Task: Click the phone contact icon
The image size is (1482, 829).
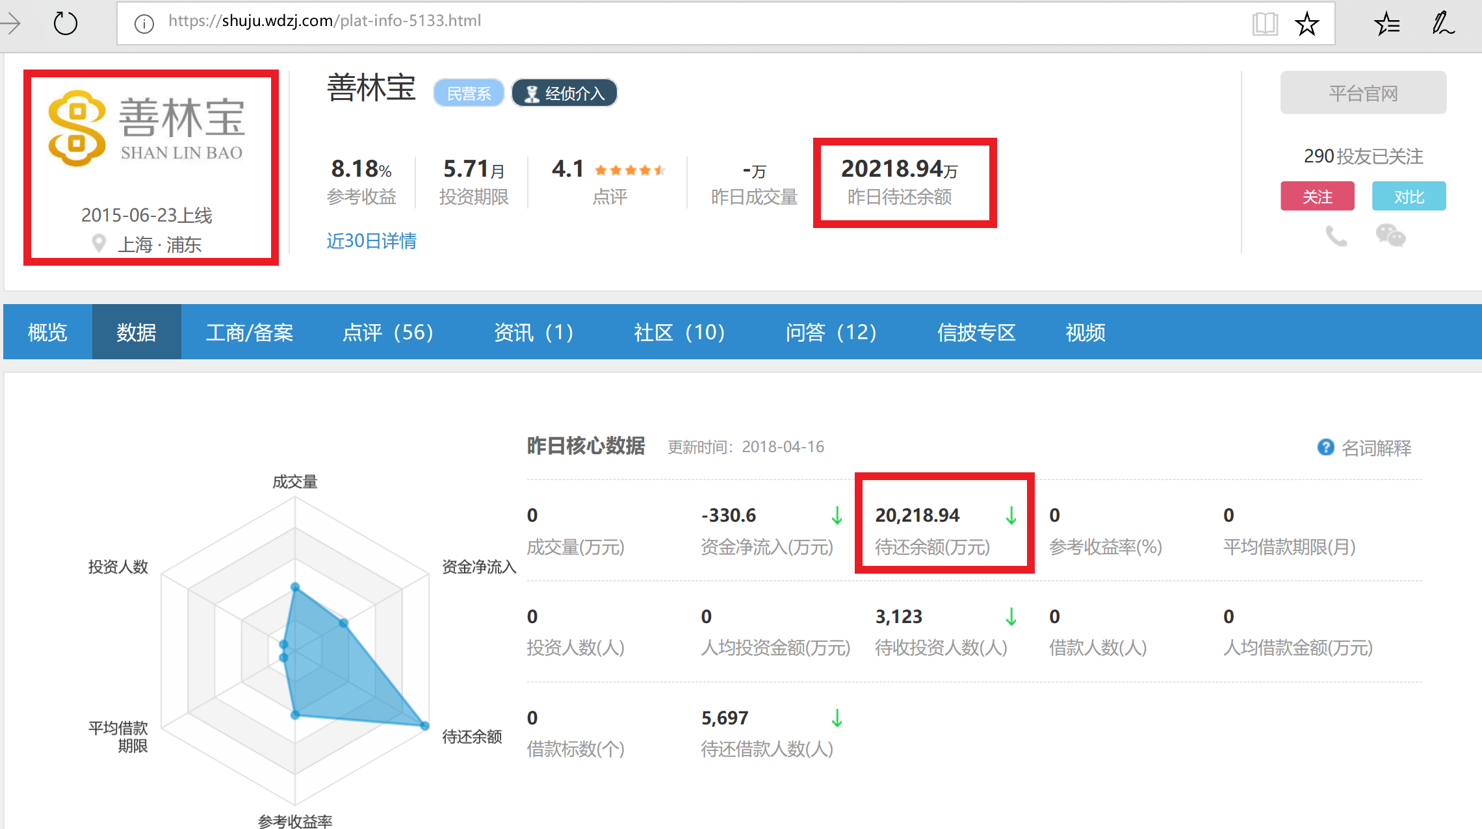Action: pyautogui.click(x=1336, y=236)
